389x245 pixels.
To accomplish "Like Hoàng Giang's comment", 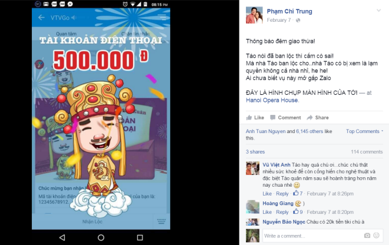I will [x=267, y=212].
